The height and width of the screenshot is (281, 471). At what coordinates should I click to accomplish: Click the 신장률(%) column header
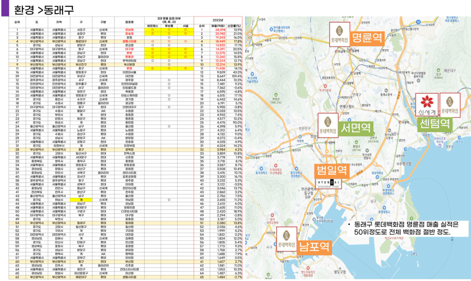click(234, 26)
